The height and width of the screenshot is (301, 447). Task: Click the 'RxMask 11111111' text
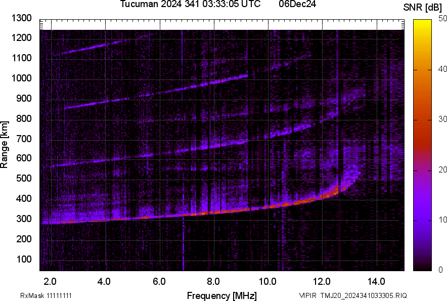tap(46, 295)
